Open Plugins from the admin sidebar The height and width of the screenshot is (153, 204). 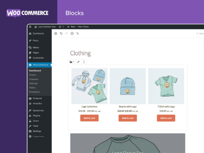coord(36,115)
